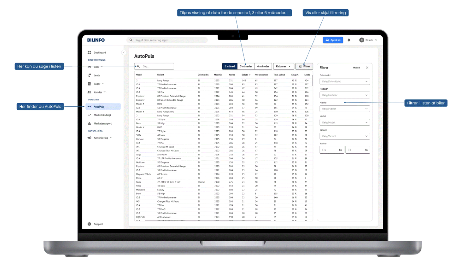451x260 pixels.
Task: Click the Søg list search field
Action: point(154,66)
